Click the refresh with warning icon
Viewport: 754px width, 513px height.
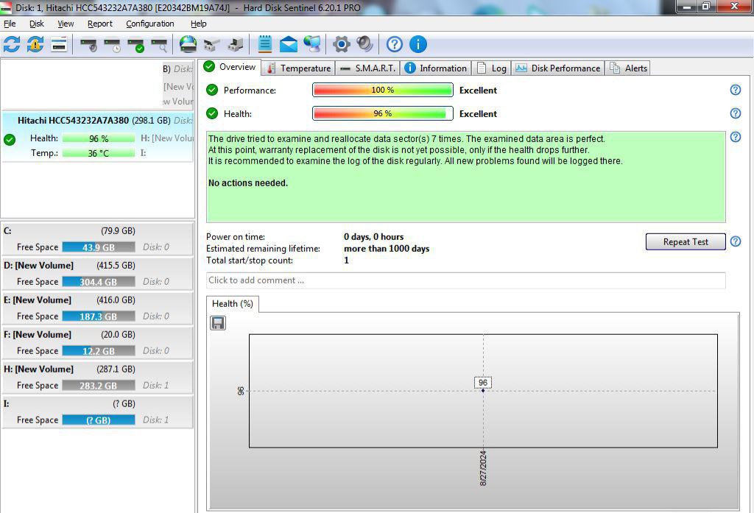35,44
